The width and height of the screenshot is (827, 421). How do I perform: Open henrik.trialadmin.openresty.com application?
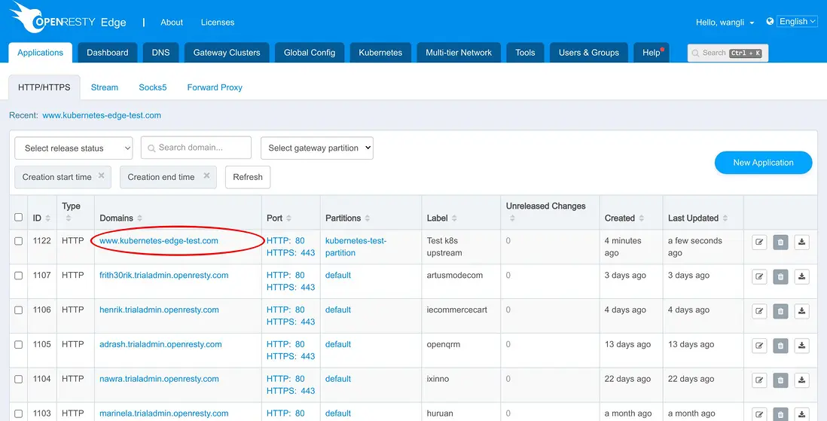pyautogui.click(x=159, y=310)
